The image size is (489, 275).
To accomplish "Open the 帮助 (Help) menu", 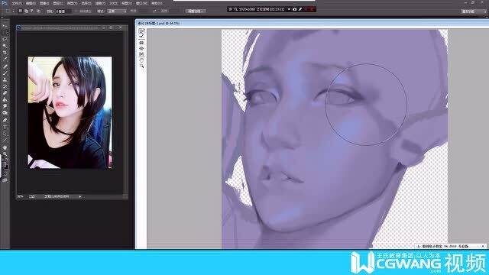I will [157, 3].
